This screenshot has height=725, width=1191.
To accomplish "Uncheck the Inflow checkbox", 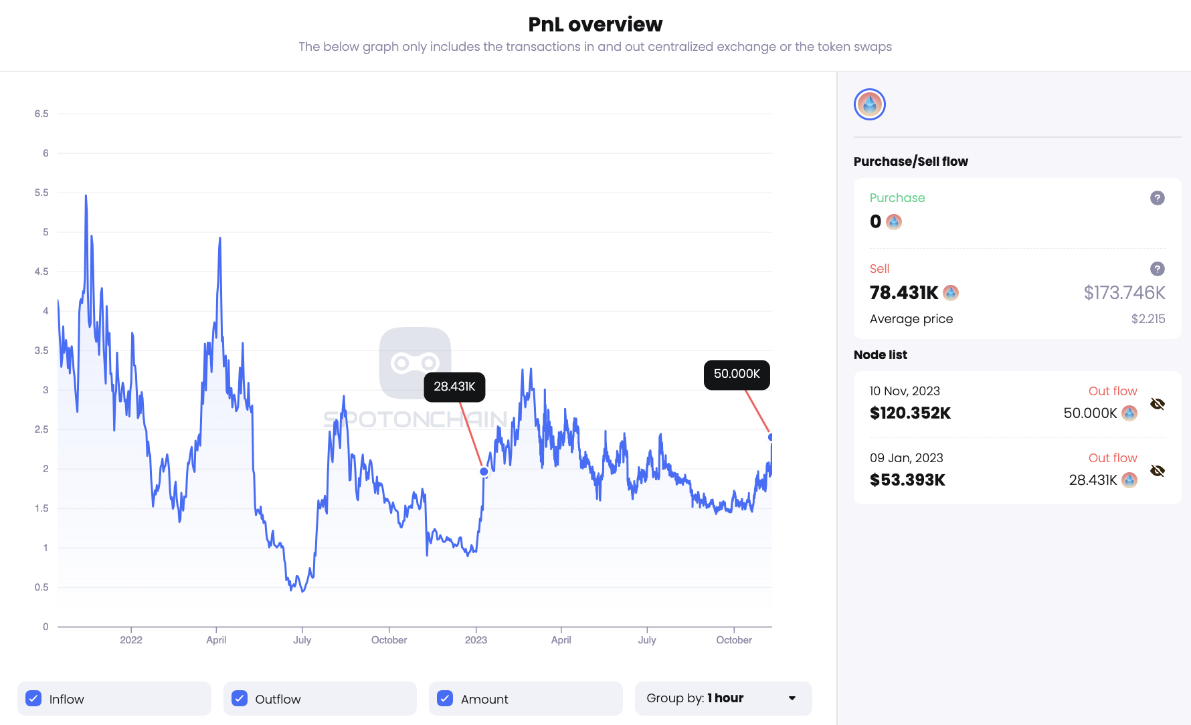I will (x=33, y=698).
